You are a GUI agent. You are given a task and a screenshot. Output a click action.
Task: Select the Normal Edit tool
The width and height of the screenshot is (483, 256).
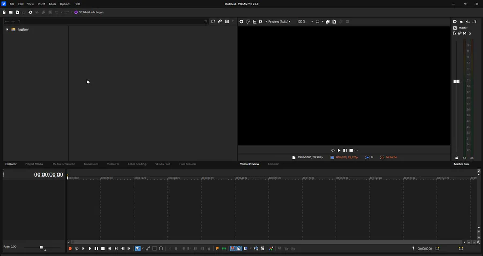point(138,248)
